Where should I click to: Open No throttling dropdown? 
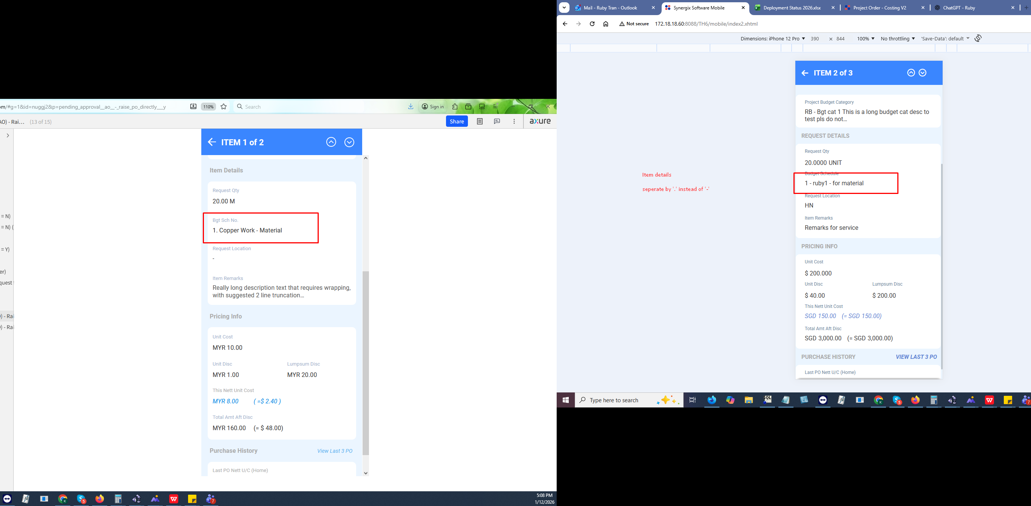[897, 39]
